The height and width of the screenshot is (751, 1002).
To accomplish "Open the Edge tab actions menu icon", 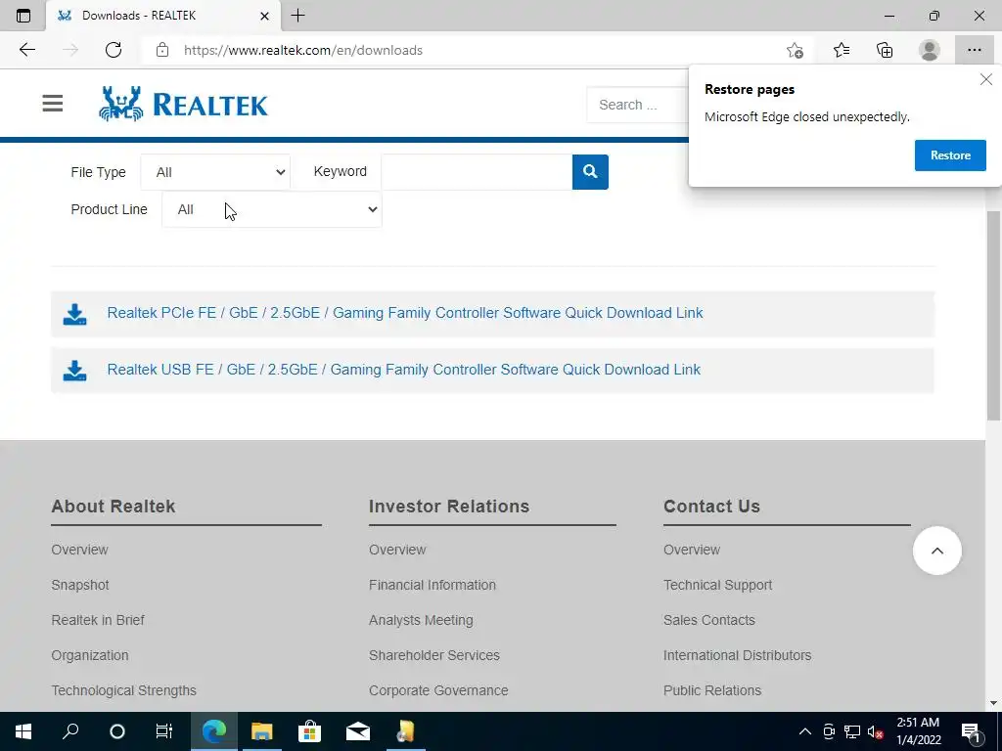I will point(23,16).
